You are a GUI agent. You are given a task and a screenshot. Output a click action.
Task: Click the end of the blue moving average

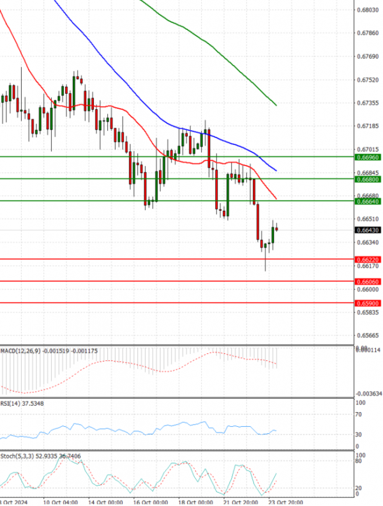click(276, 170)
